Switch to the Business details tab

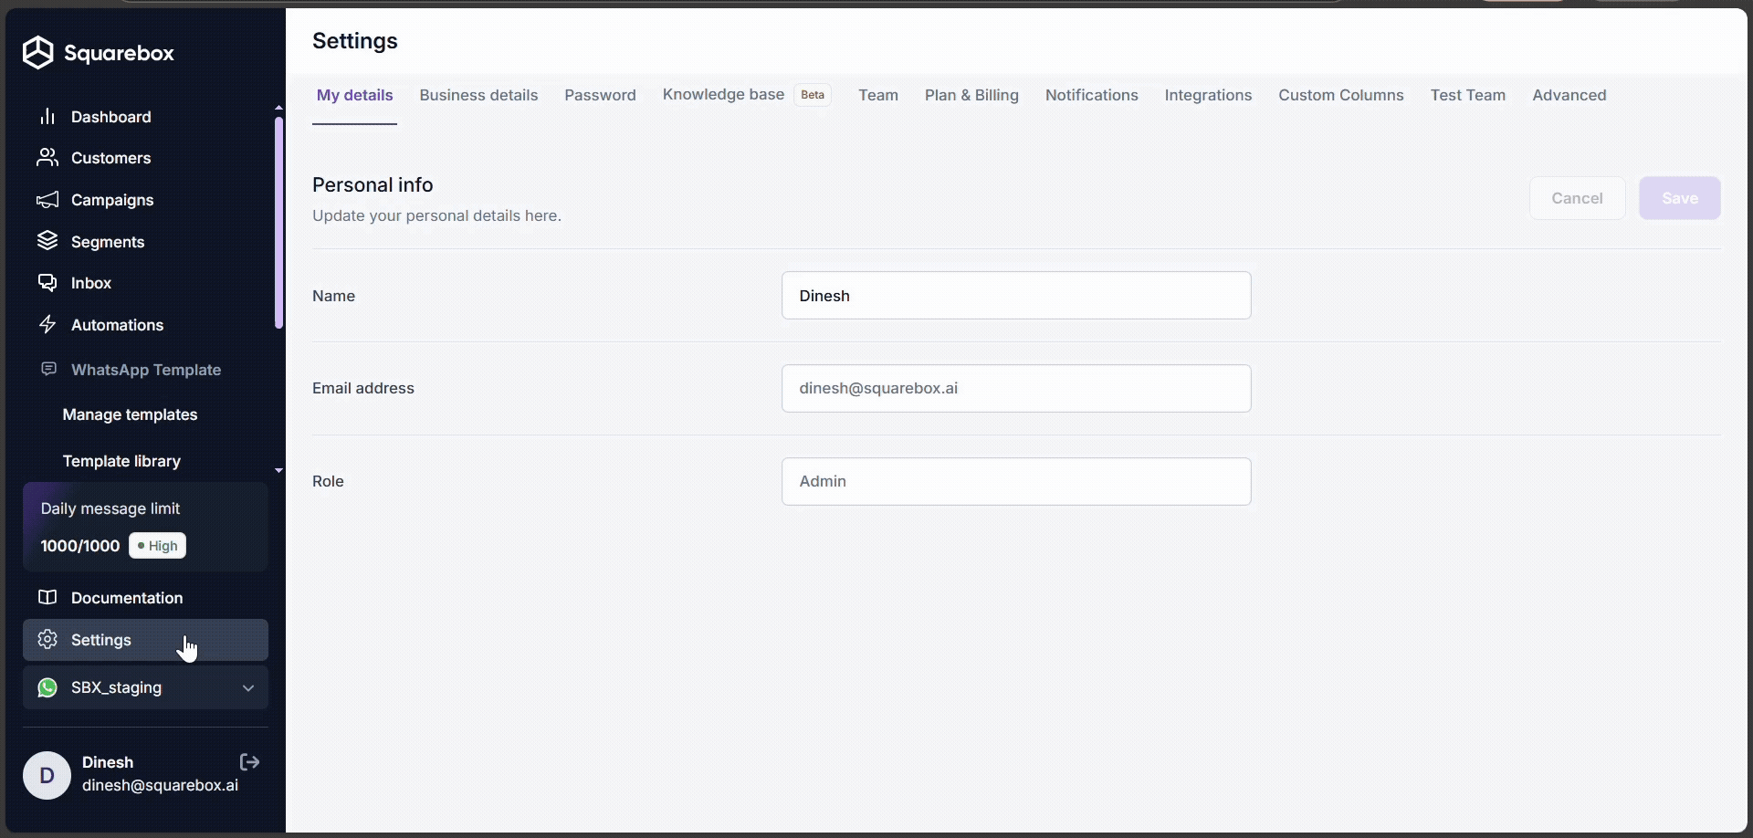[478, 95]
